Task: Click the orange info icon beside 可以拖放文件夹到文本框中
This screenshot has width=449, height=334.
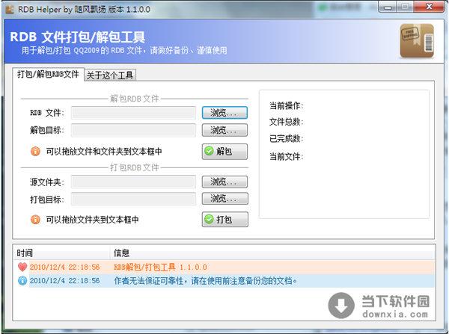Action: pos(35,220)
